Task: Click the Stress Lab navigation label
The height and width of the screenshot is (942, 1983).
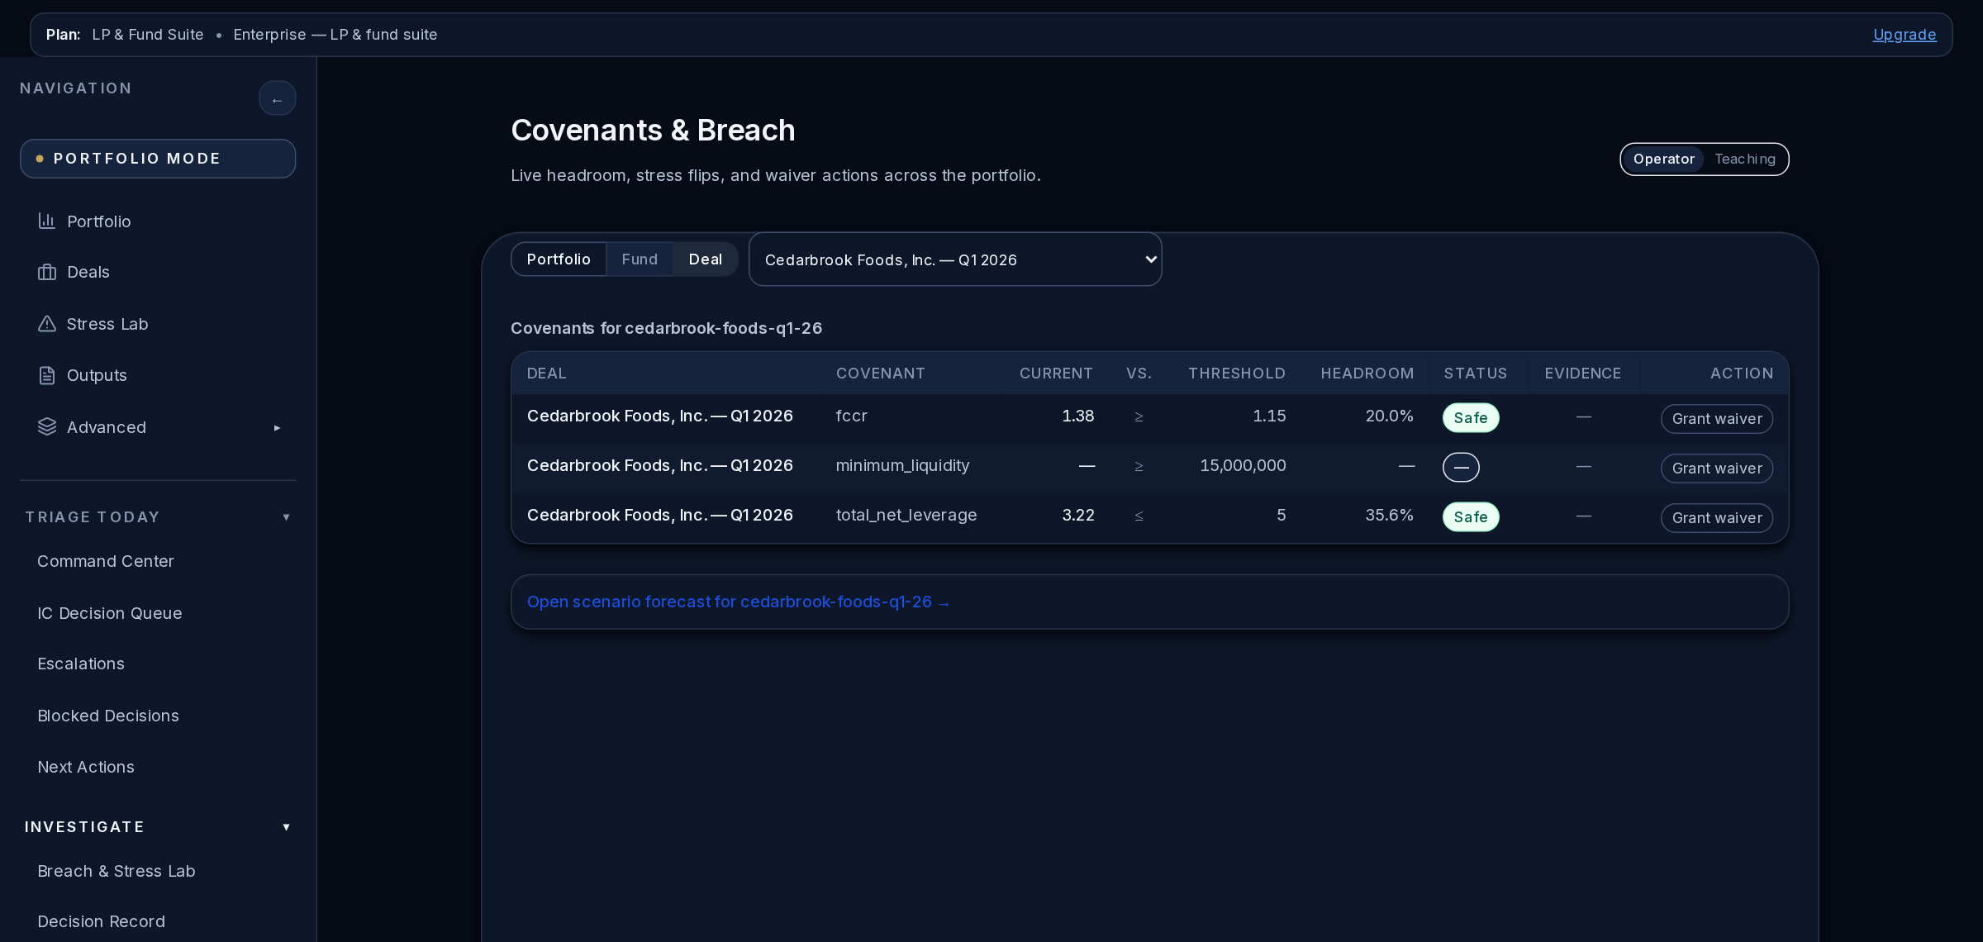Action: 107,324
